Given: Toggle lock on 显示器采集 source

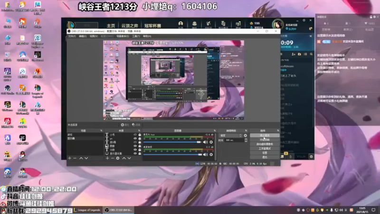Looking at the screenshot, I should (140, 154).
